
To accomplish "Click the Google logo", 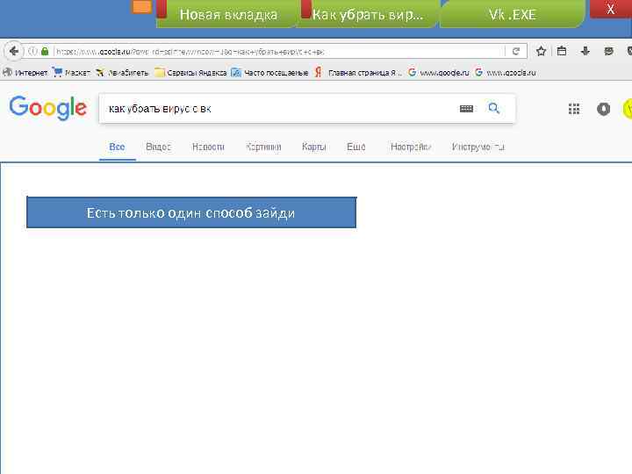I will (48, 108).
